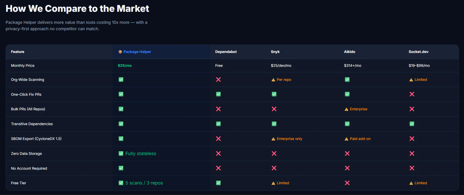Screen dimensions: 464x195
Task: Click Snyk warning icon in Free Tier row
Action: coord(273,183)
